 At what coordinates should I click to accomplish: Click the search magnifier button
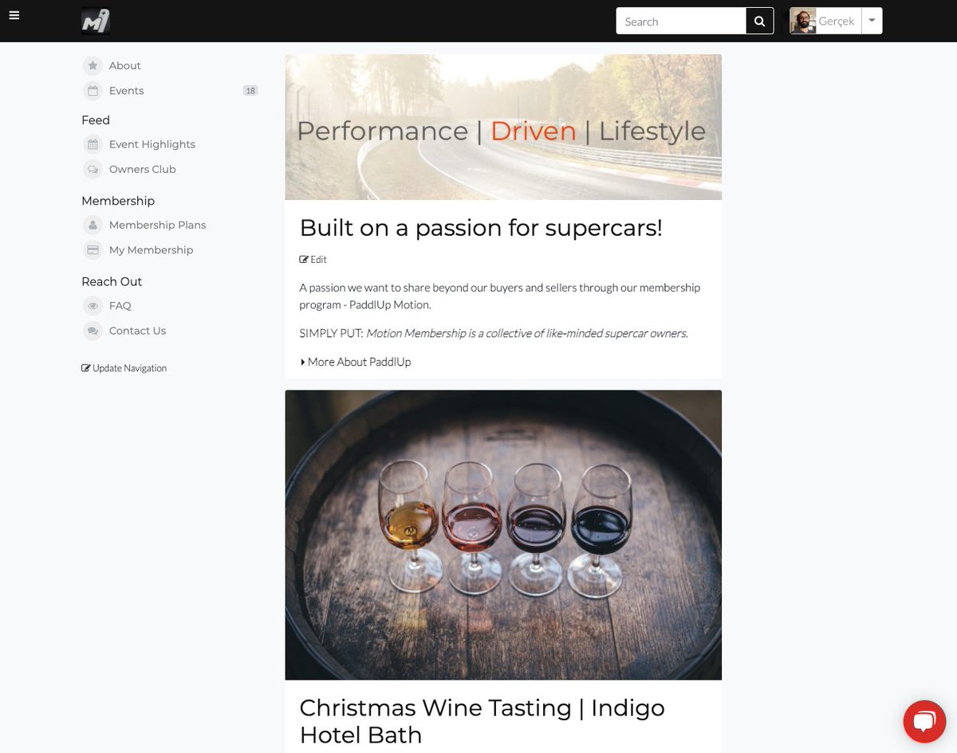(760, 22)
